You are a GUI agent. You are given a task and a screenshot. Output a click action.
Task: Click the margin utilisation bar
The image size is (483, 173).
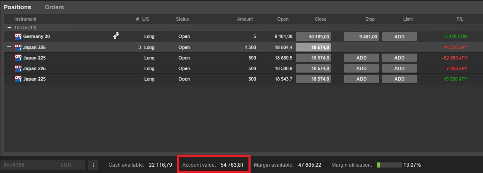(388, 165)
